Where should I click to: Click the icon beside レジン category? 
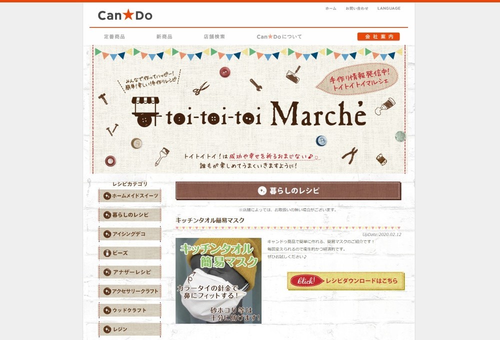(x=107, y=329)
